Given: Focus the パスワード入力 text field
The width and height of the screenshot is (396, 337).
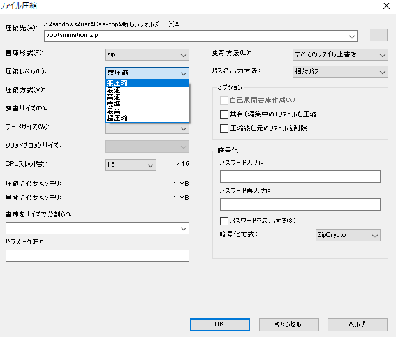Looking at the screenshot, I should coord(300,176).
